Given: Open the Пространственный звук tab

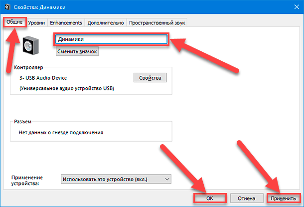Looking at the screenshot, I should pos(160,23).
